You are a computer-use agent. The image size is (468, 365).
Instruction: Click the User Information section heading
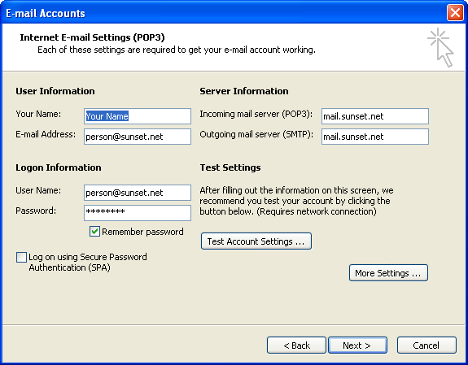(55, 91)
